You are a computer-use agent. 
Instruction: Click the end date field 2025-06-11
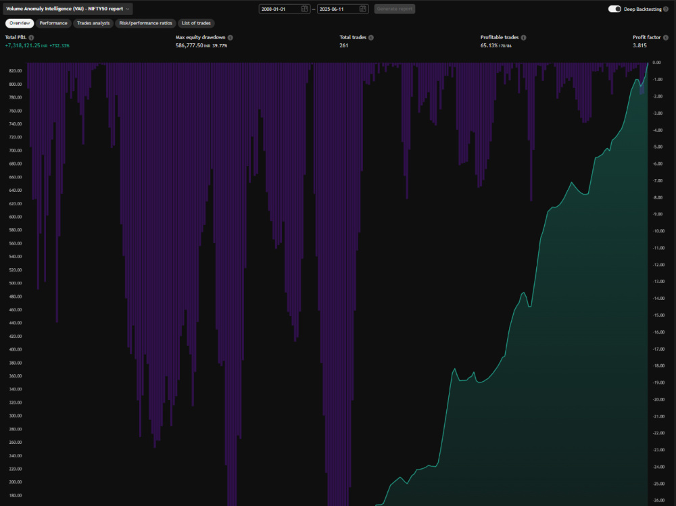[x=343, y=9]
